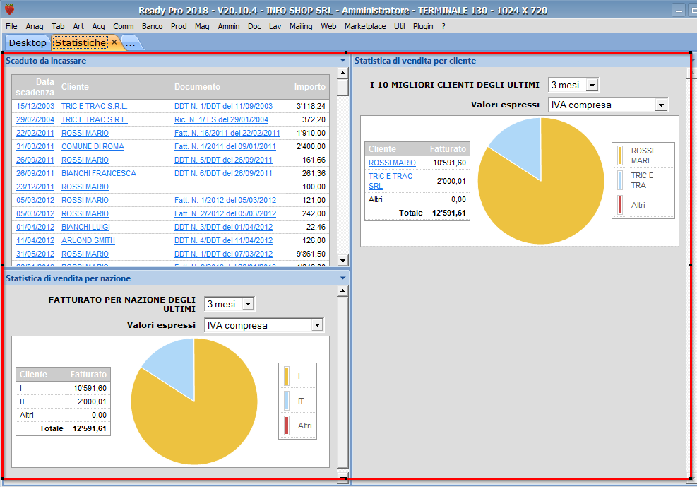Open the Banco menu
The width and height of the screenshot is (697, 487).
[x=152, y=26]
